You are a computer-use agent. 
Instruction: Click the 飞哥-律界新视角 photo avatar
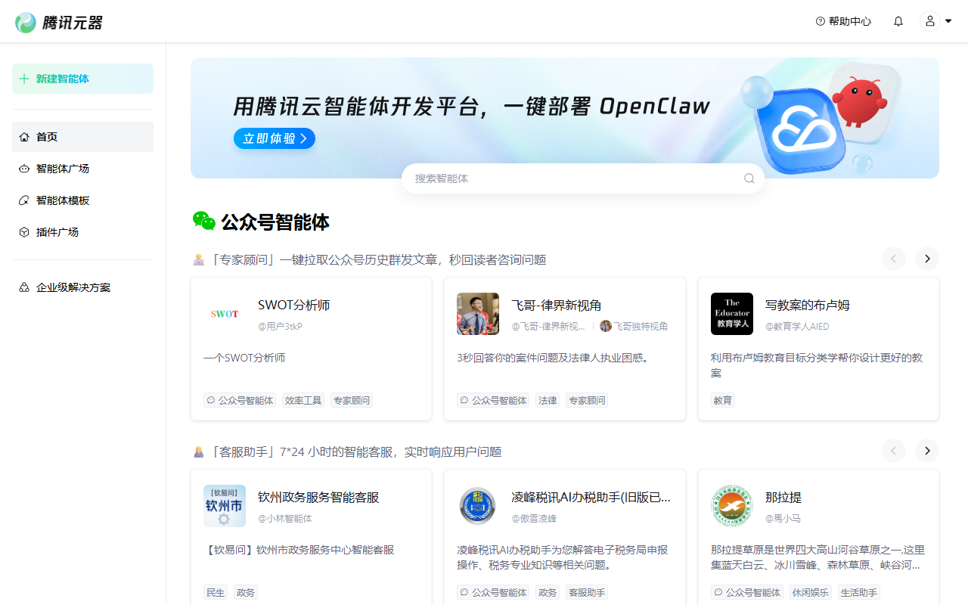coord(478,314)
